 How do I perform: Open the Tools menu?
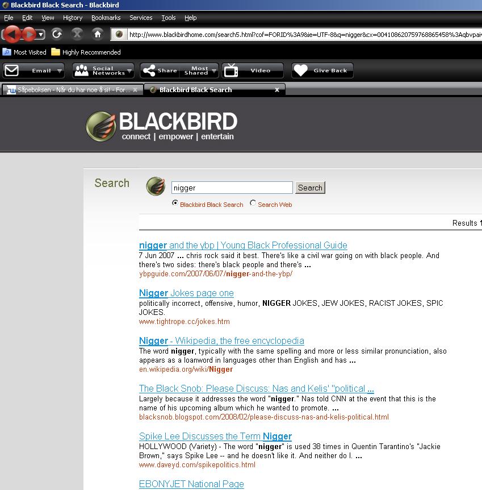pos(168,18)
